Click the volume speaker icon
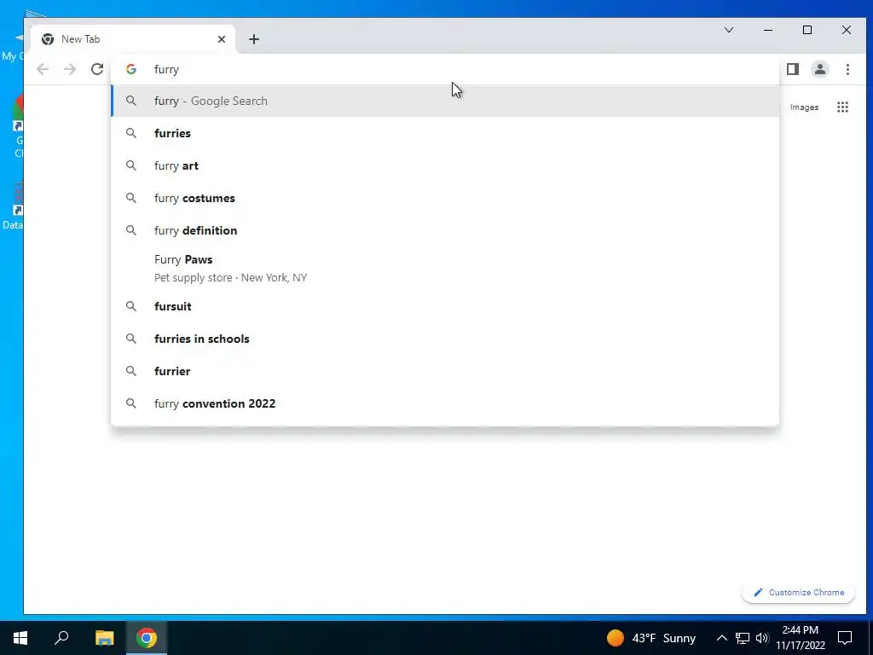Viewport: 873px width, 655px height. pyautogui.click(x=762, y=638)
